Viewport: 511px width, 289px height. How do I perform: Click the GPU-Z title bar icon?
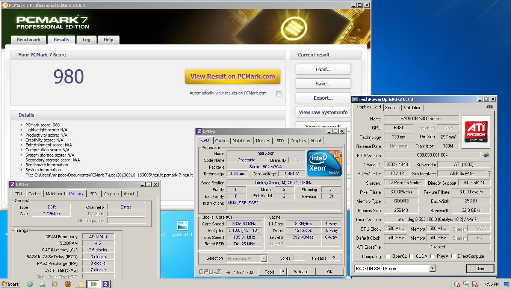pos(355,99)
